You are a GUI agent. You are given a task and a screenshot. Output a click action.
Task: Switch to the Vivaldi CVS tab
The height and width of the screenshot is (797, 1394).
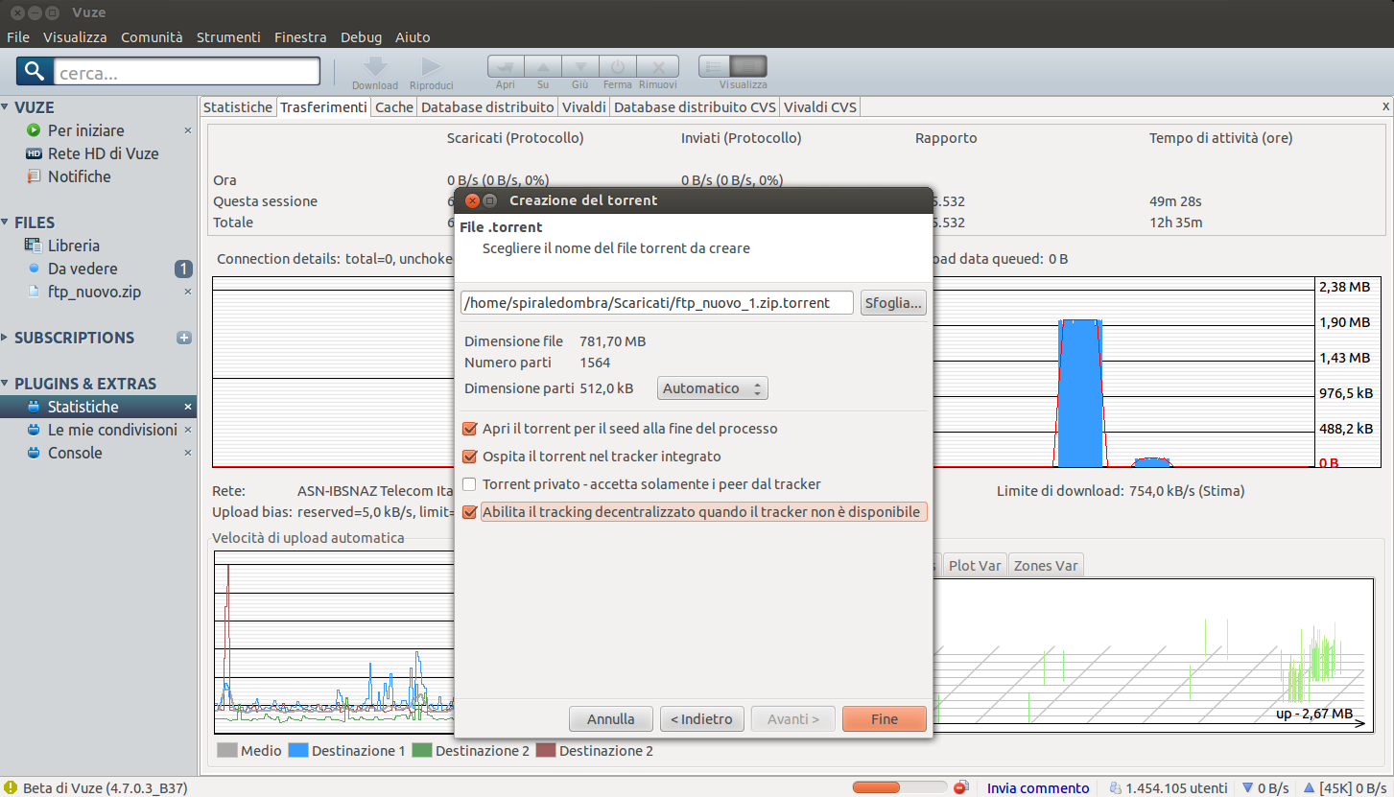(820, 107)
